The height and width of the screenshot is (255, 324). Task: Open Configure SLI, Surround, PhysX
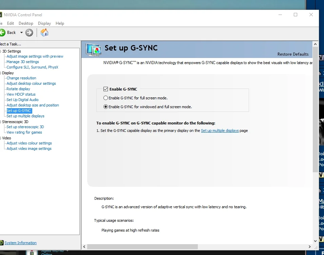point(33,67)
